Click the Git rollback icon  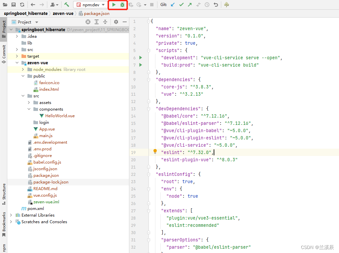(x=216, y=5)
